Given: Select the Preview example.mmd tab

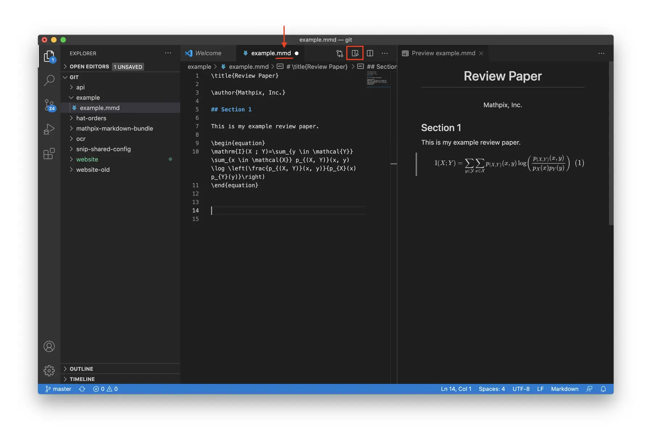Looking at the screenshot, I should [443, 53].
